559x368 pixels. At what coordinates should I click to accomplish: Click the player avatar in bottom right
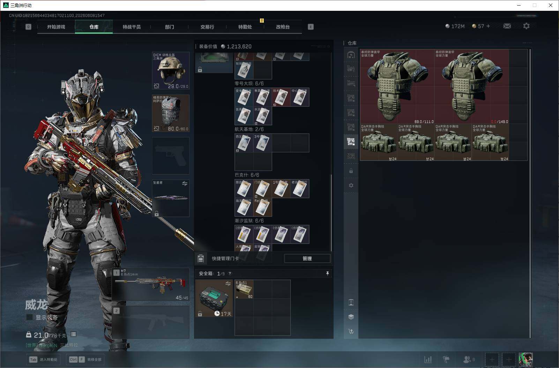coord(526,359)
